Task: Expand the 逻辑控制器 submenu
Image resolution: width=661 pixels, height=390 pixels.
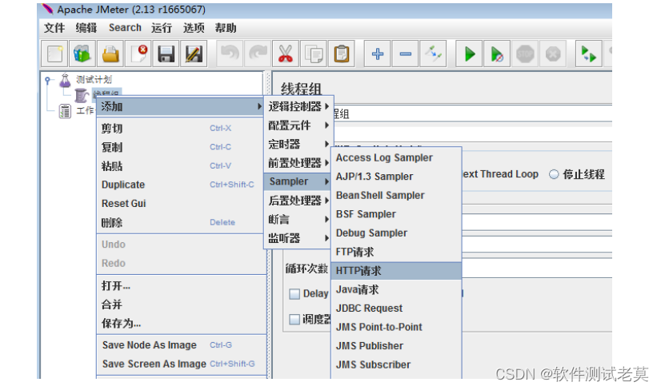Action: click(298, 106)
